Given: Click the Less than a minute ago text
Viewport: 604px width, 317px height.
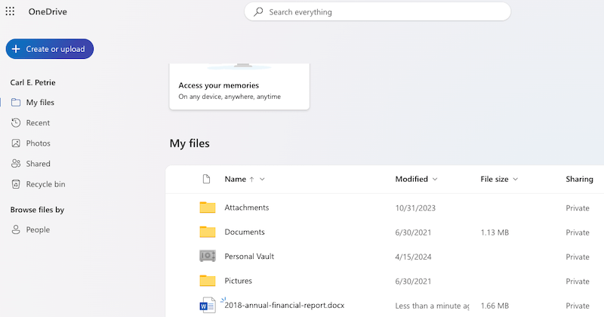Looking at the screenshot, I should click(x=432, y=306).
